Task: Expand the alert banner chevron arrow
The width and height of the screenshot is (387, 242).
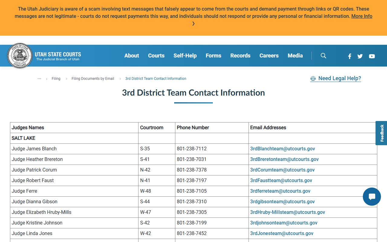Action: click(x=193, y=24)
